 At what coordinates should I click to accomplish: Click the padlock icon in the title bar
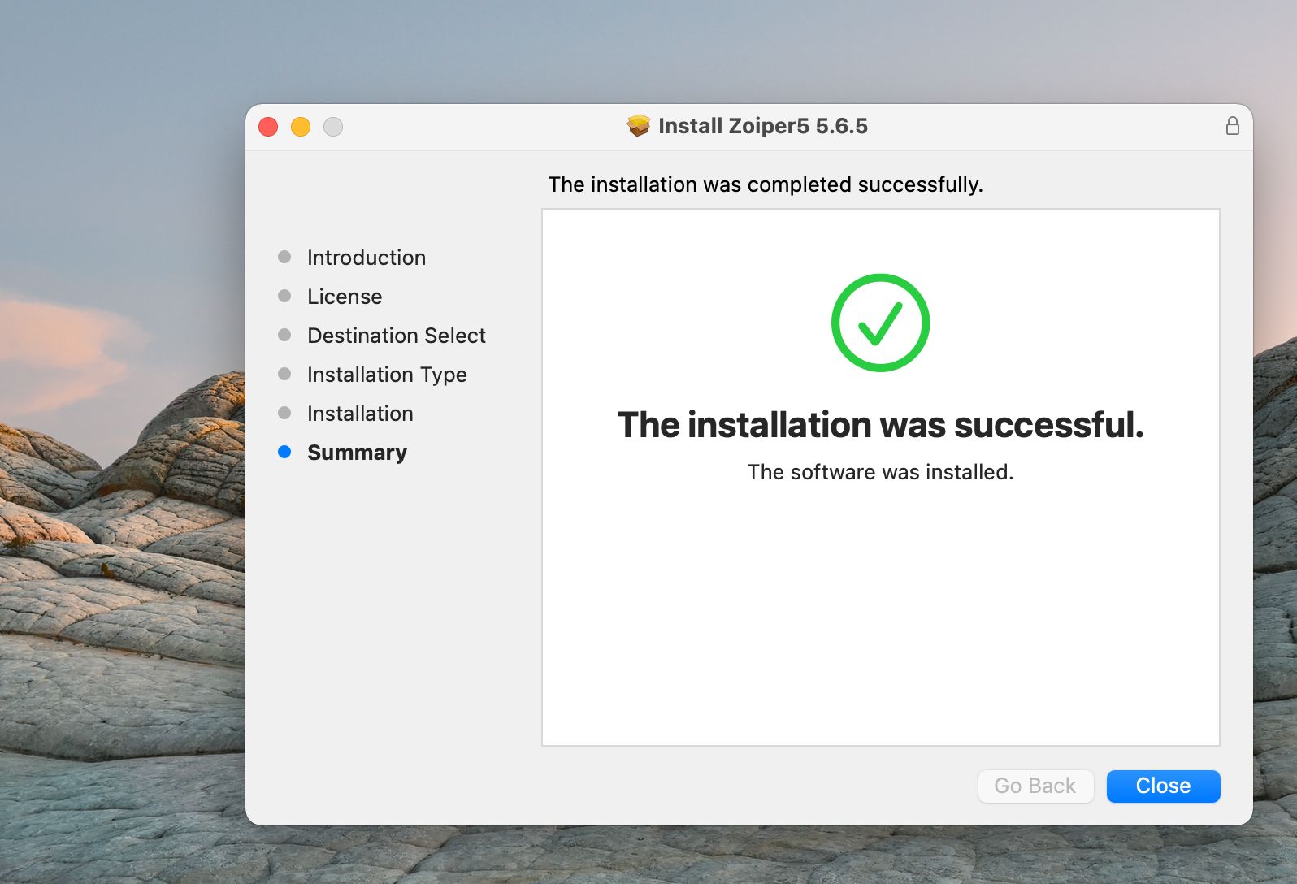(1232, 126)
